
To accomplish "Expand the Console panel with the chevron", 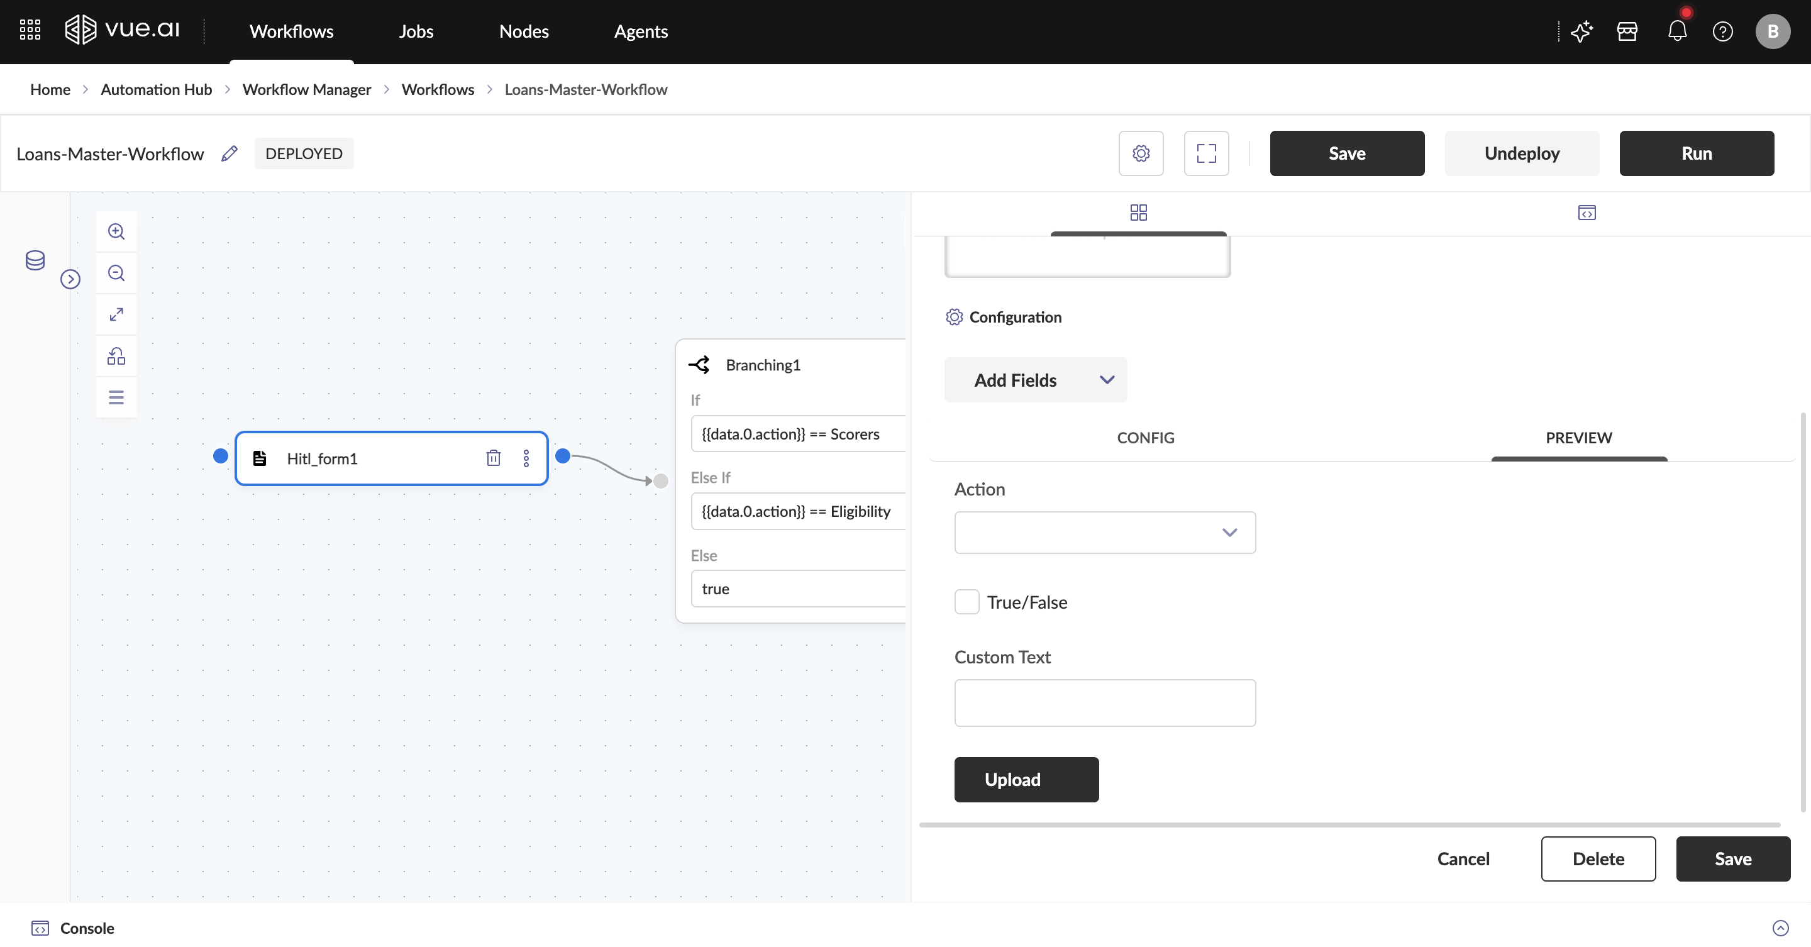I will tap(1780, 928).
